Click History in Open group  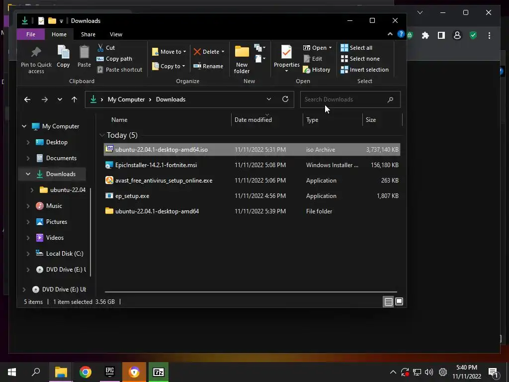click(x=317, y=70)
